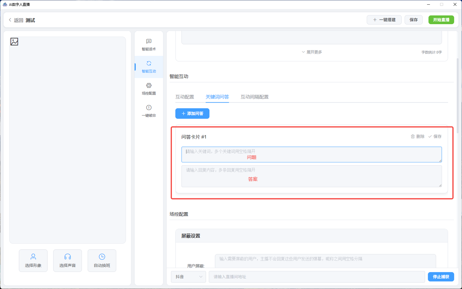Switch to the 互动间隔配置 tab
The width and height of the screenshot is (462, 289).
coord(254,97)
